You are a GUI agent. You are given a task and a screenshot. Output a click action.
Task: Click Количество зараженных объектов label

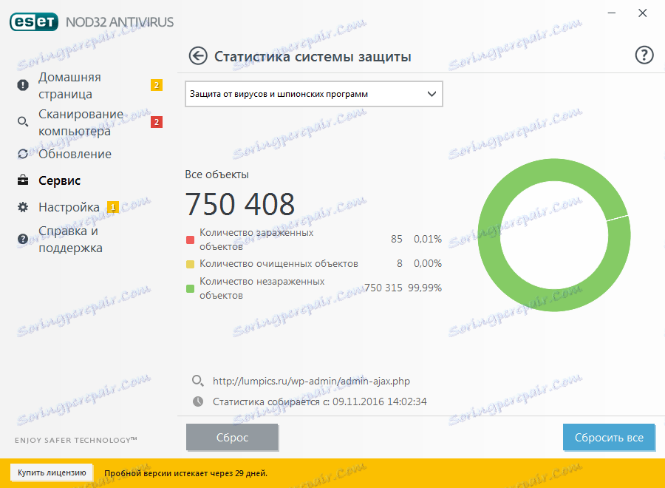click(256, 240)
